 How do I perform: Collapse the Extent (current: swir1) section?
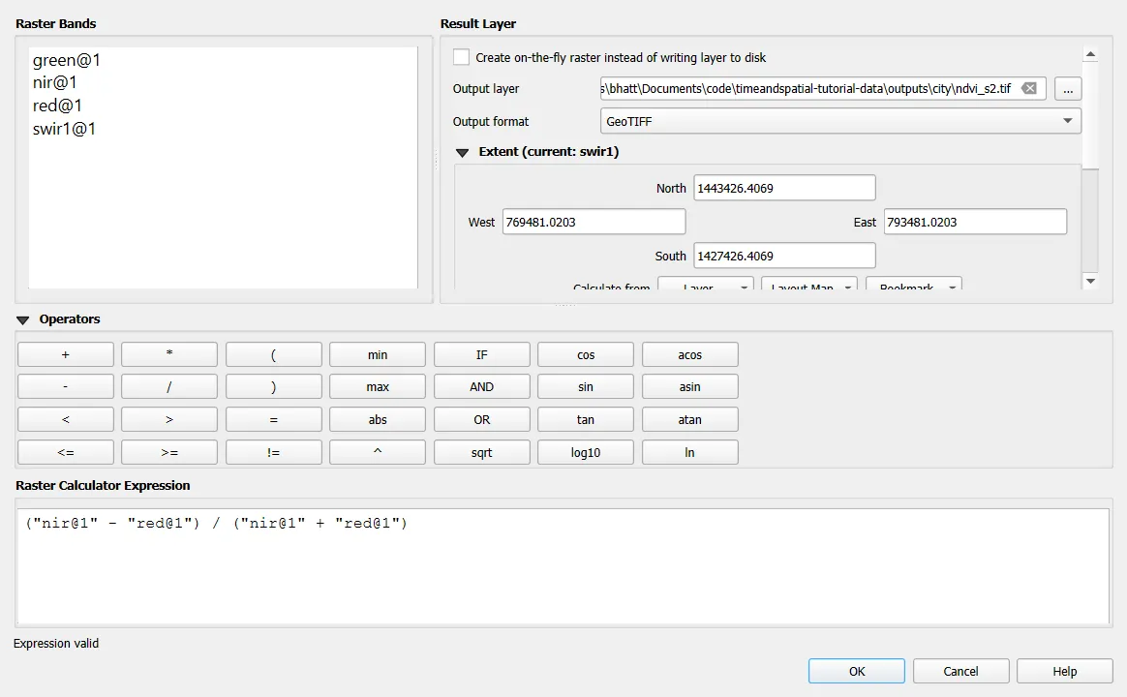tap(463, 152)
